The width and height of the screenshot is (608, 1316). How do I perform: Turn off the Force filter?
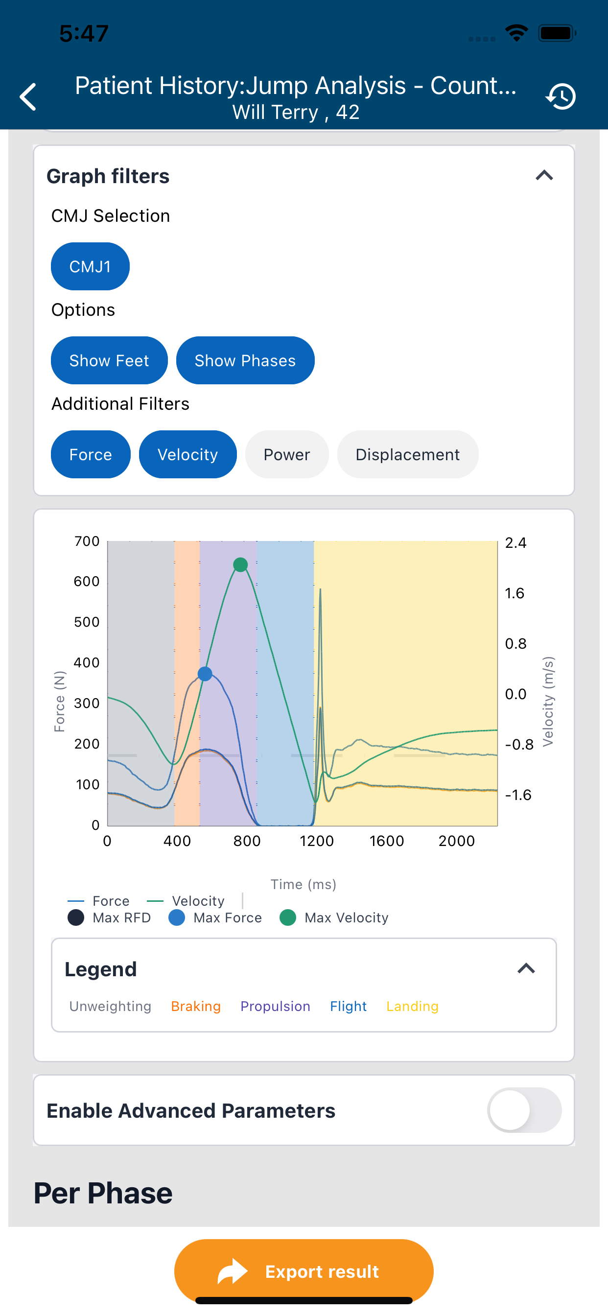(x=91, y=454)
